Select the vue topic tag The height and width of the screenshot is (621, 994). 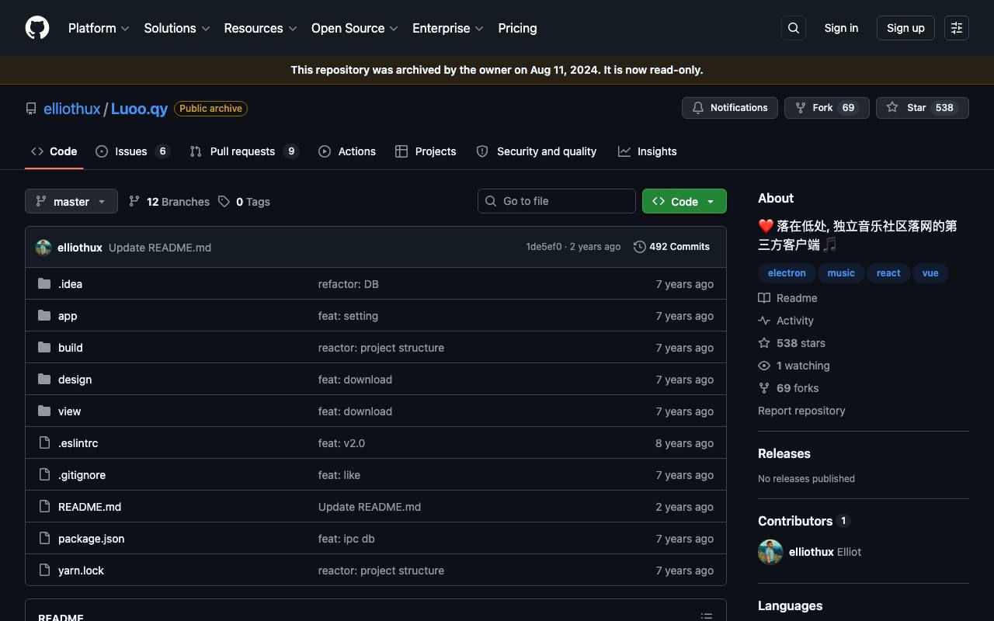(930, 273)
